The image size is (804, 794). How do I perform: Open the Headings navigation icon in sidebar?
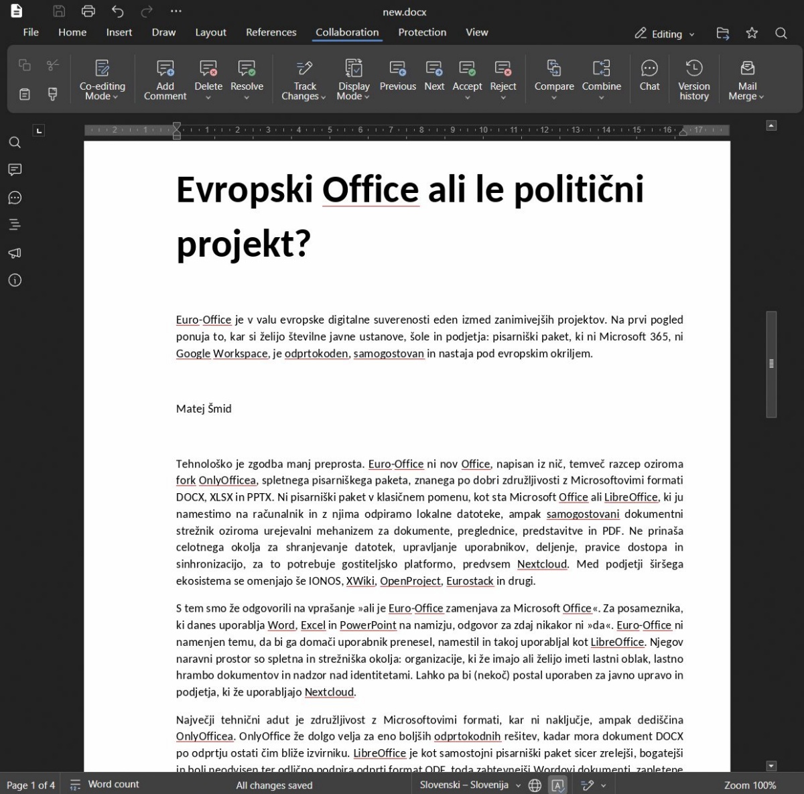coord(15,225)
